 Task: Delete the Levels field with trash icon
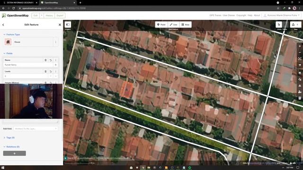pos(45,71)
